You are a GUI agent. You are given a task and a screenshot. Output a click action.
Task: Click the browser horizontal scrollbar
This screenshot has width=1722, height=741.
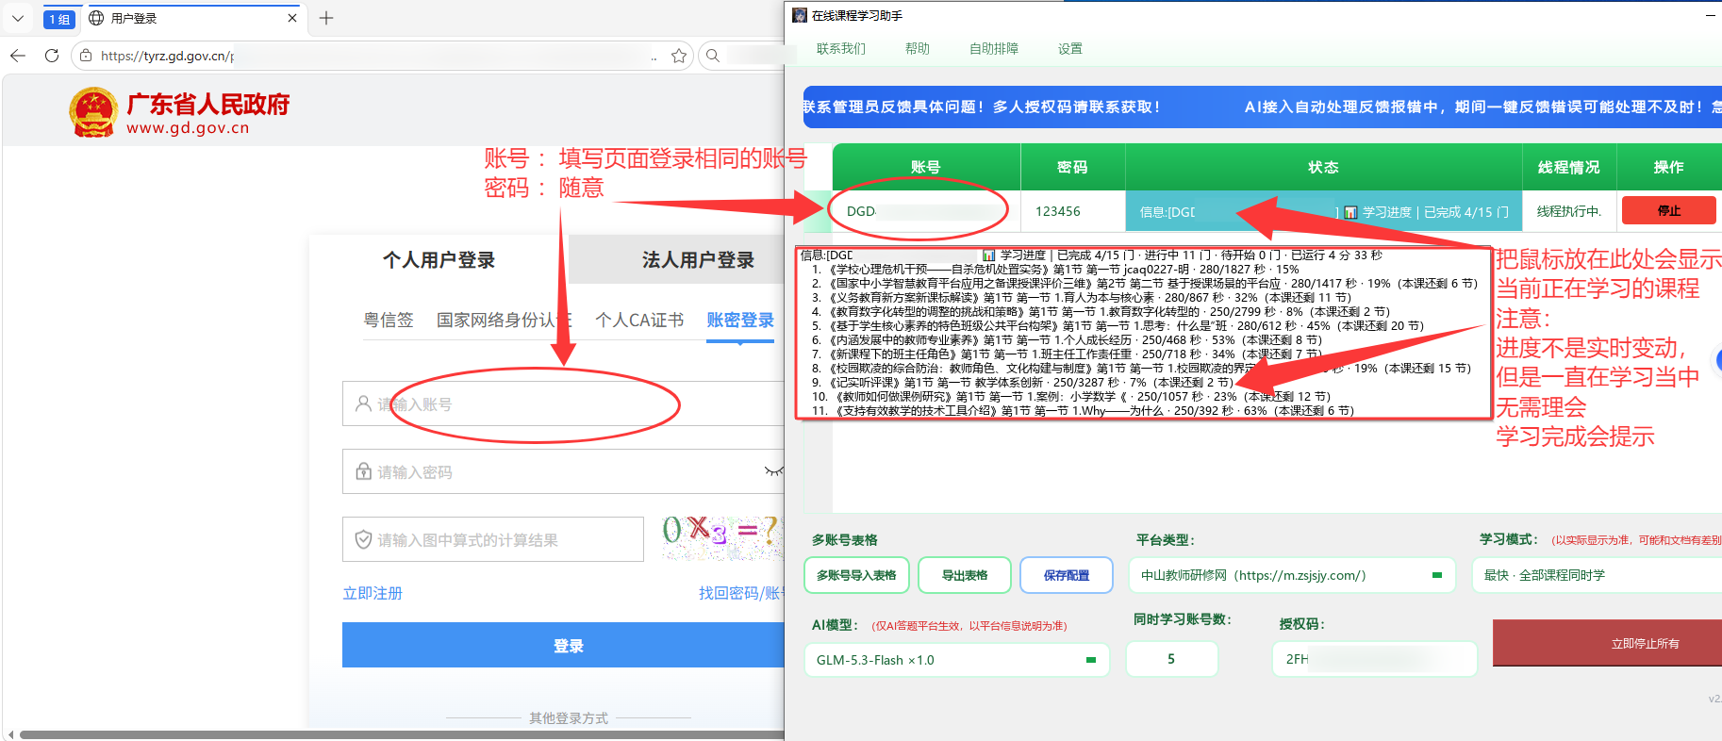click(x=402, y=734)
